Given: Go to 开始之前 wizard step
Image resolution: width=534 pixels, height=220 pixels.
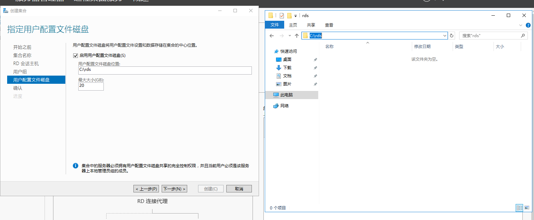Looking at the screenshot, I should 22,47.
